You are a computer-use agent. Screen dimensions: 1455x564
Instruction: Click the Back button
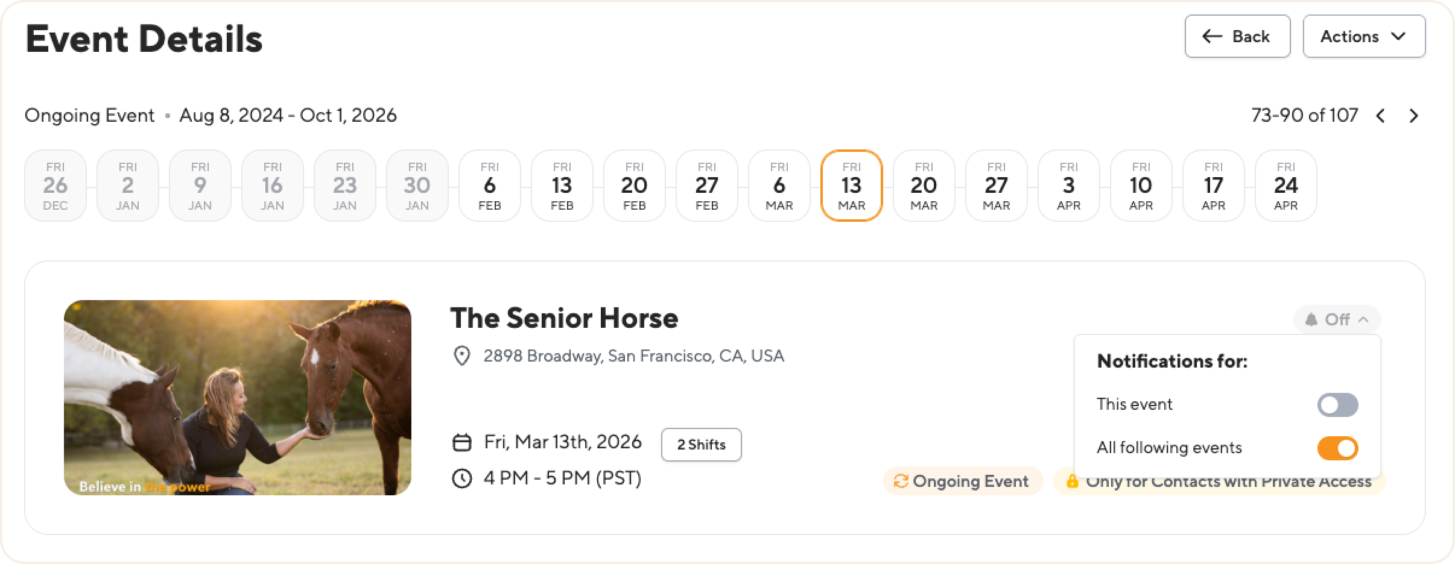(x=1237, y=37)
